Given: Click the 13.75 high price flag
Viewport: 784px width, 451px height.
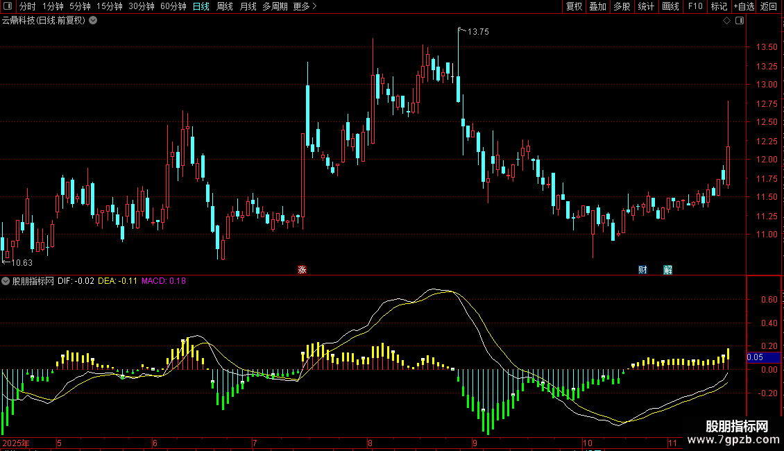Looking at the screenshot, I should [477, 32].
